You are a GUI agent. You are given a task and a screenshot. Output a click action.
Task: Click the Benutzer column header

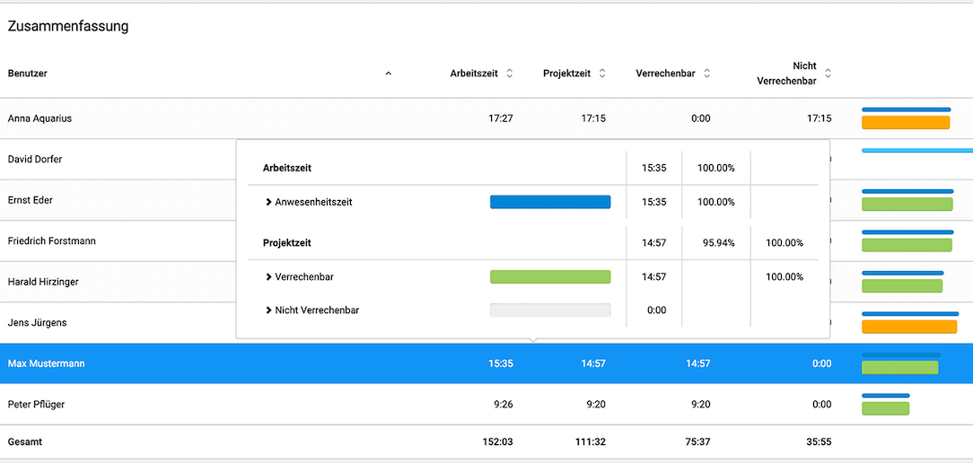tap(27, 74)
